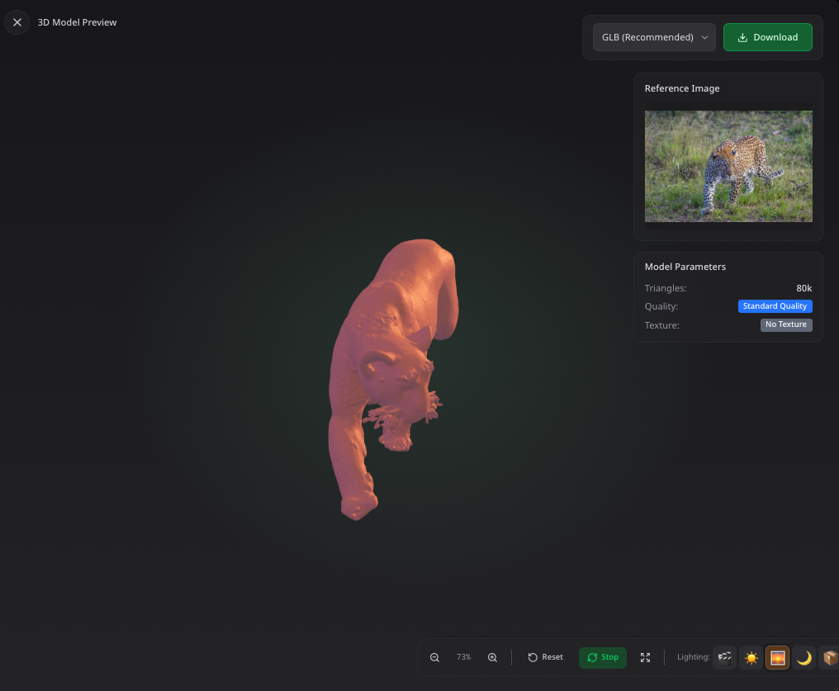This screenshot has width=839, height=691.
Task: Zoom out with the magnifier minus icon
Action: click(434, 657)
